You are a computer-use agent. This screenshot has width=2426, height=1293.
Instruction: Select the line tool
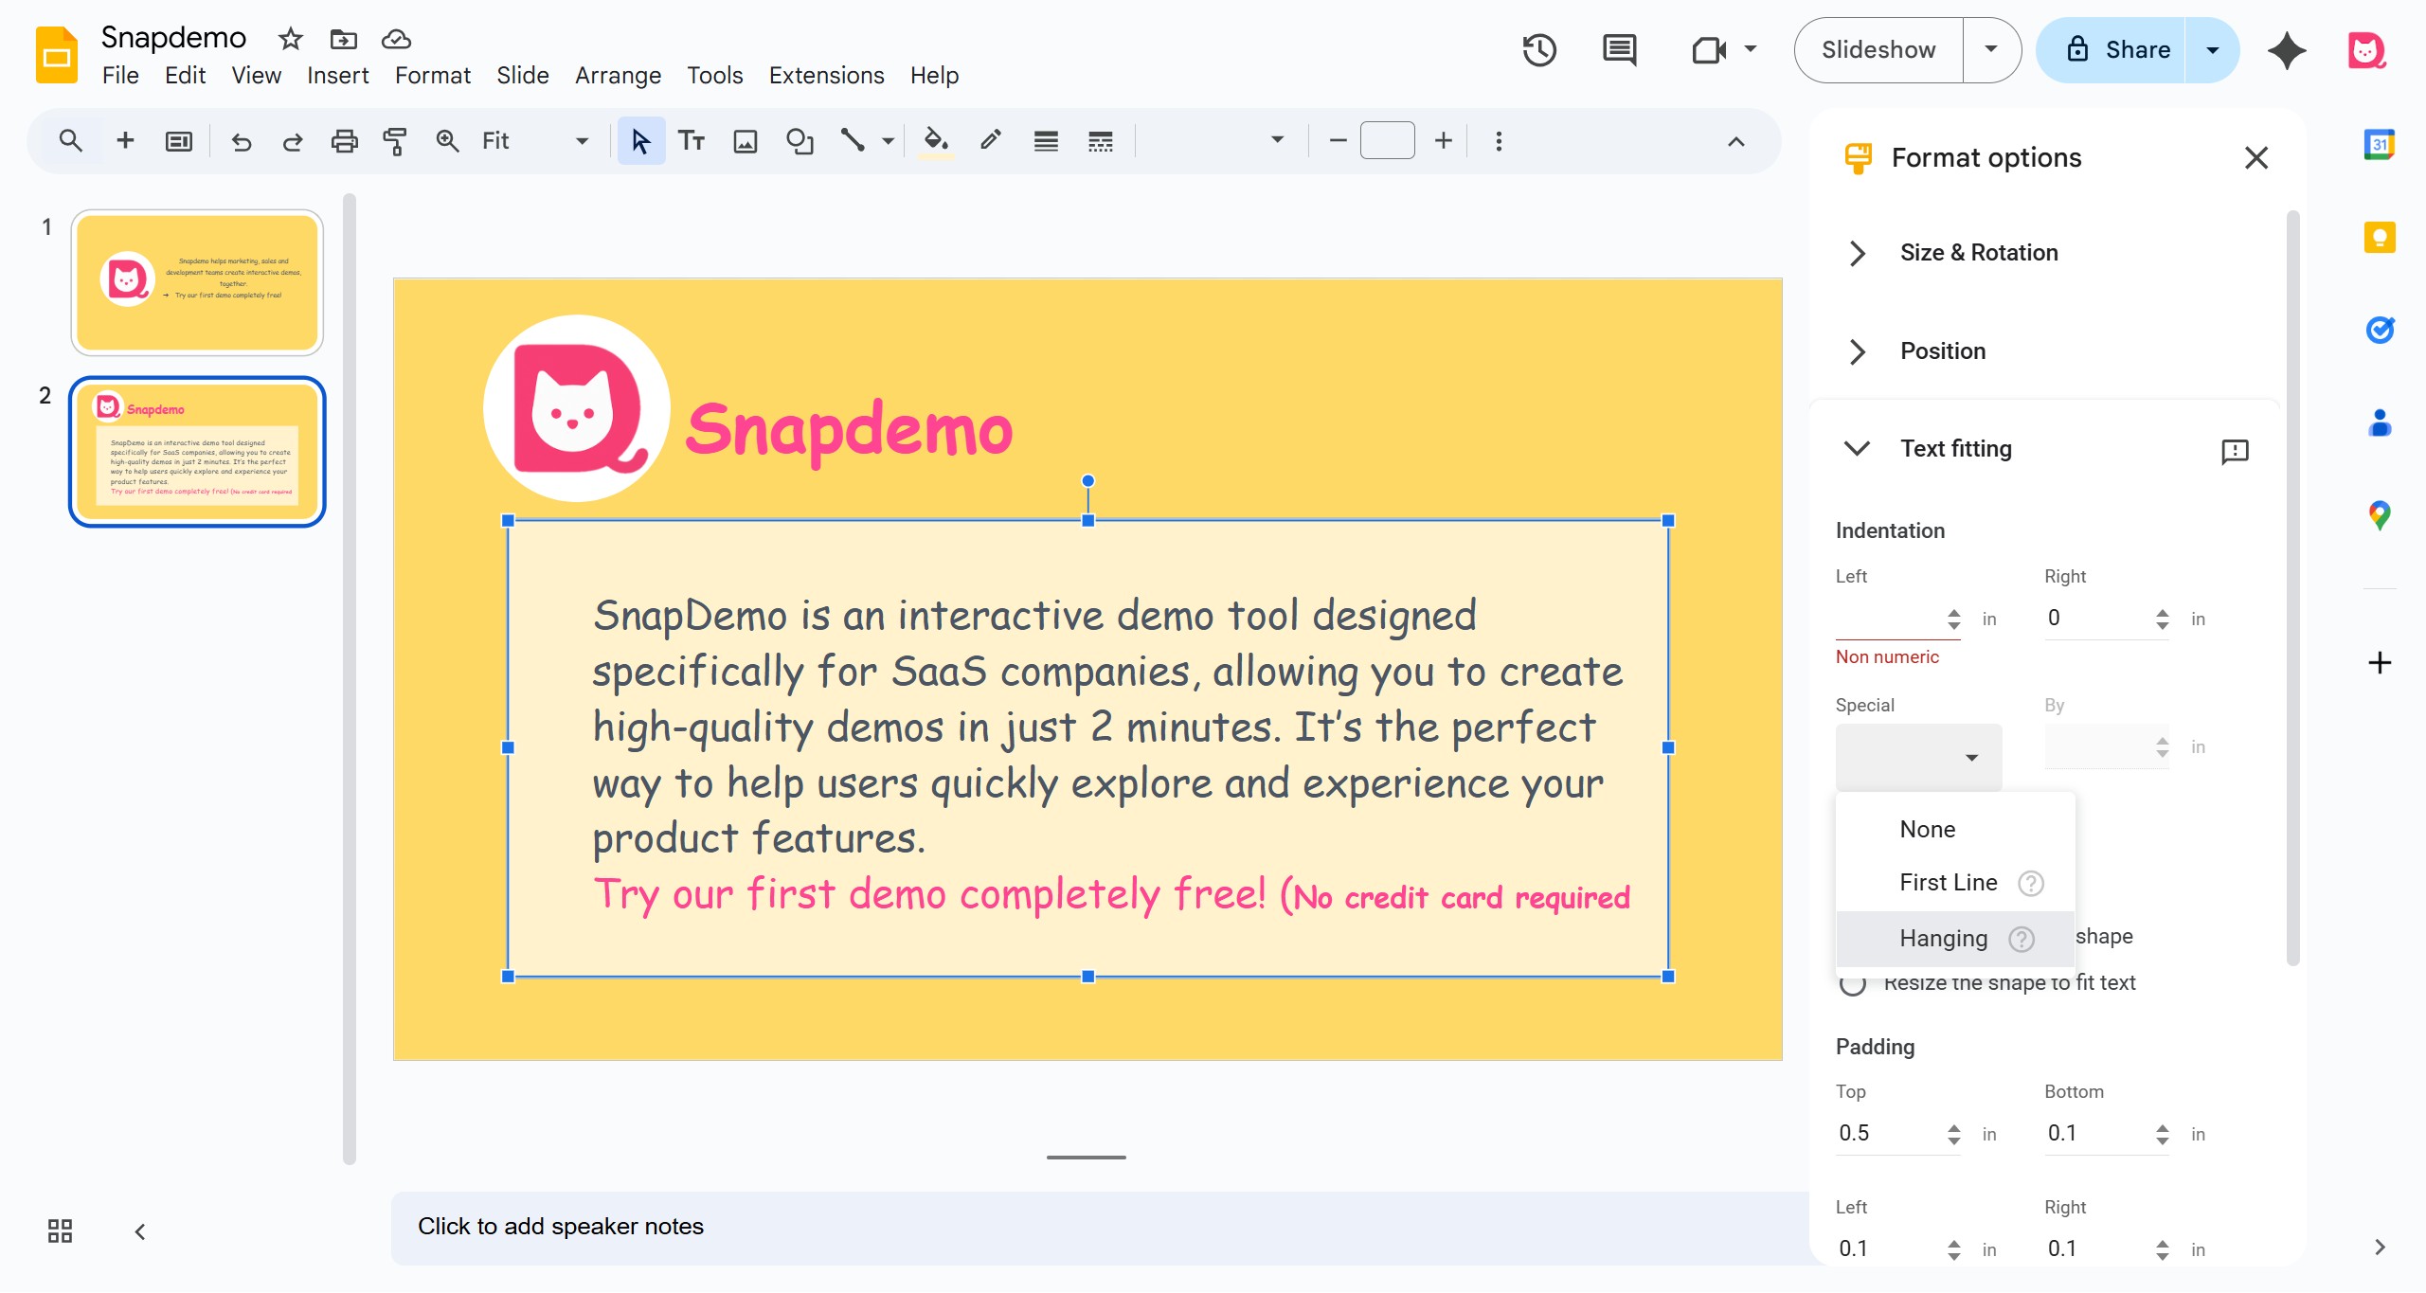pyautogui.click(x=853, y=141)
